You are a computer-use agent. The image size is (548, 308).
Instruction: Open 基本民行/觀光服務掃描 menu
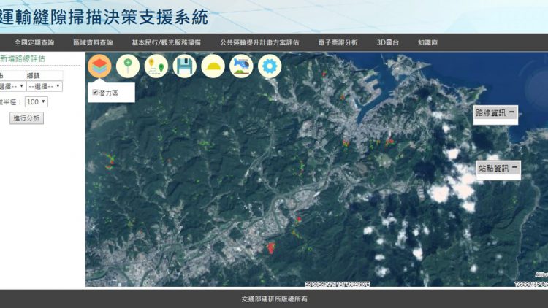(x=167, y=42)
